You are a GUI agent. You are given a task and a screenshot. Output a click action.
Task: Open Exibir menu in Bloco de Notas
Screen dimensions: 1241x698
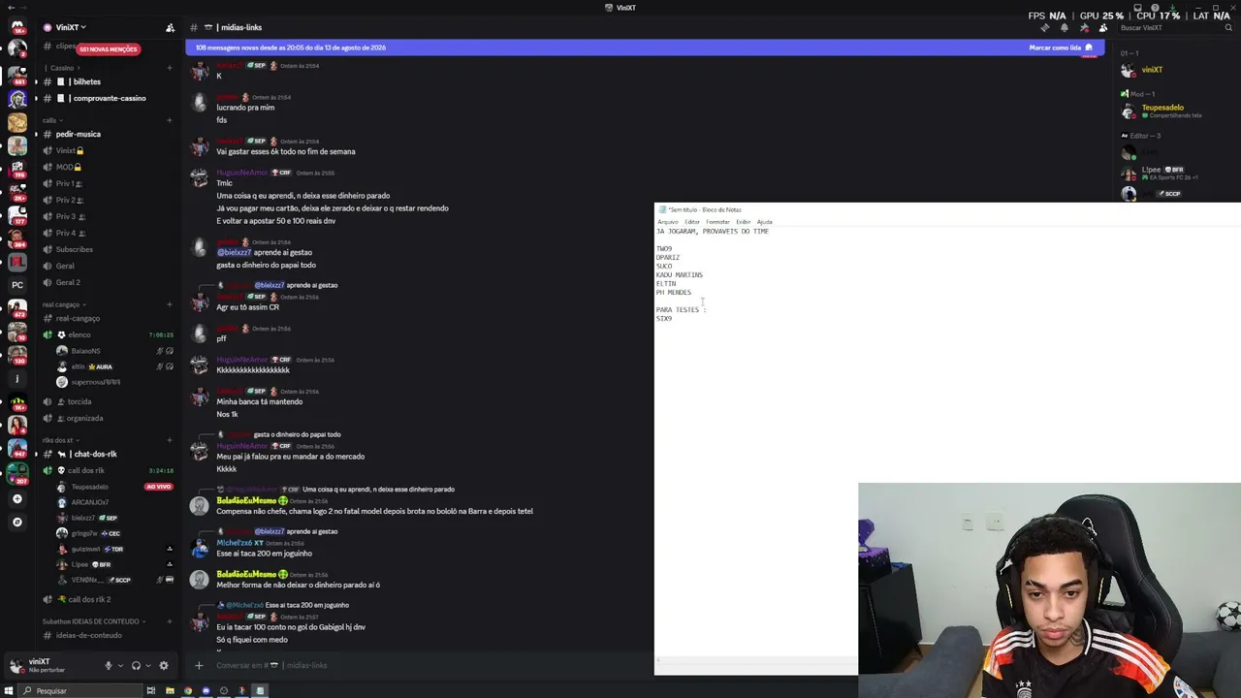coord(744,222)
